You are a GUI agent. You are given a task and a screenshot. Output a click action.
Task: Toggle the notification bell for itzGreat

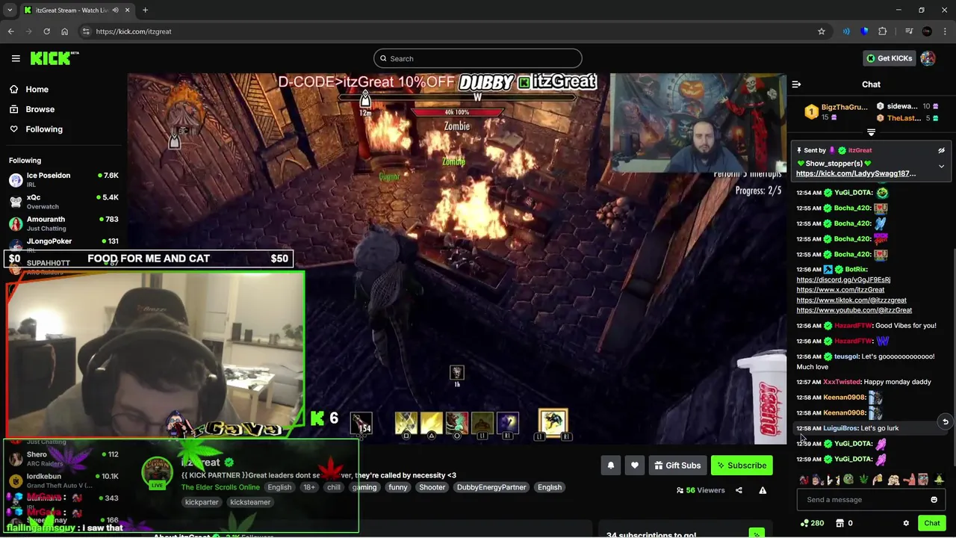tap(611, 466)
